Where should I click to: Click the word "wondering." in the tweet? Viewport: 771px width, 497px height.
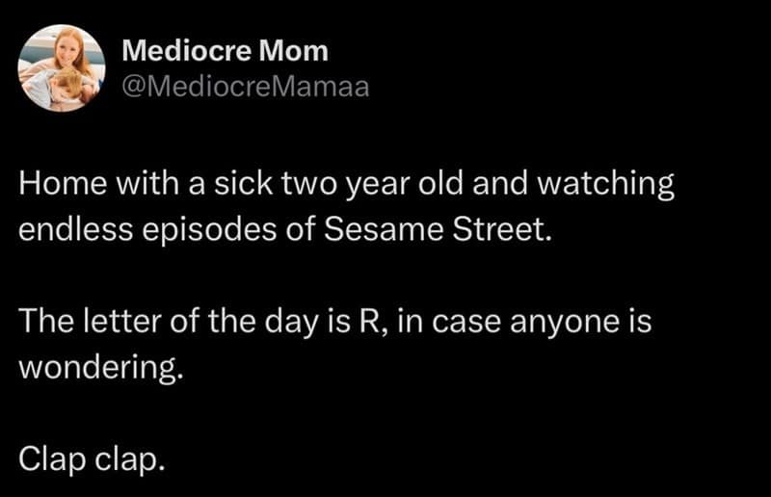point(100,369)
